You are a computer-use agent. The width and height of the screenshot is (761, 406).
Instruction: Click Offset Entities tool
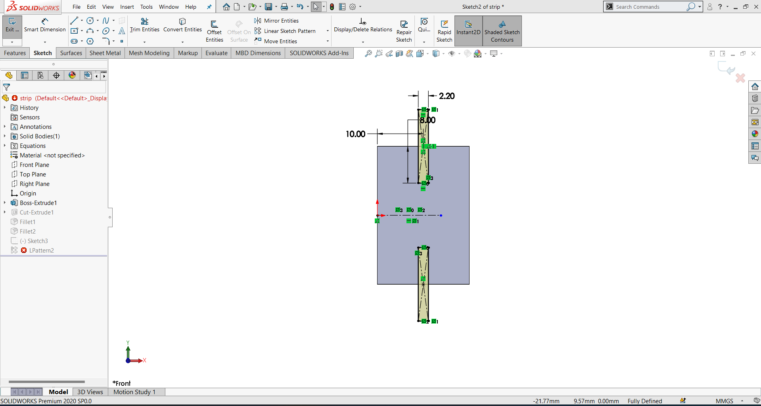pos(214,31)
